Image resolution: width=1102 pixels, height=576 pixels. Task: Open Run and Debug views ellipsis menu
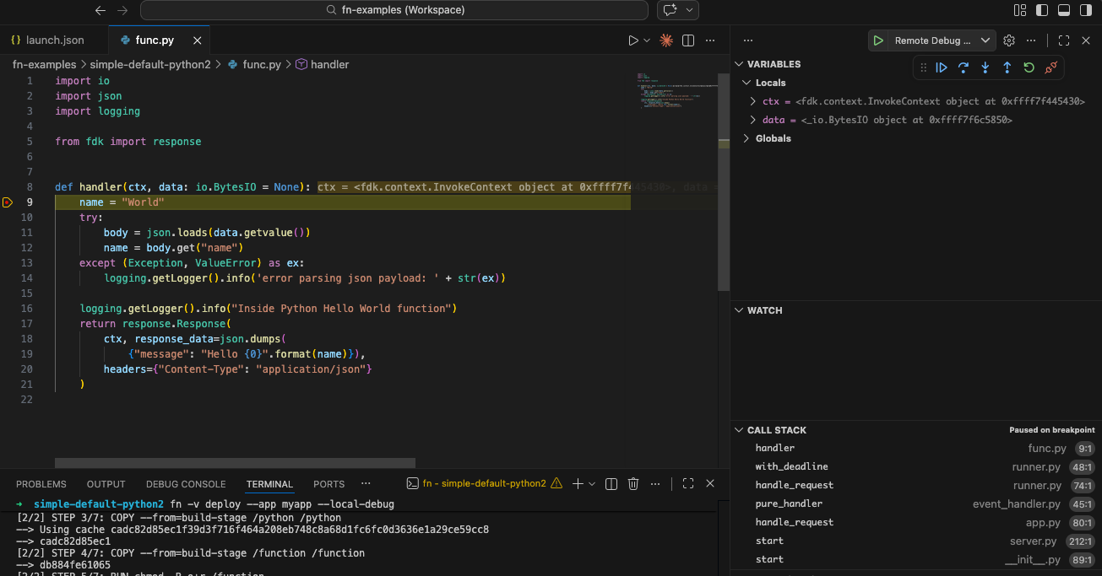(1030, 40)
